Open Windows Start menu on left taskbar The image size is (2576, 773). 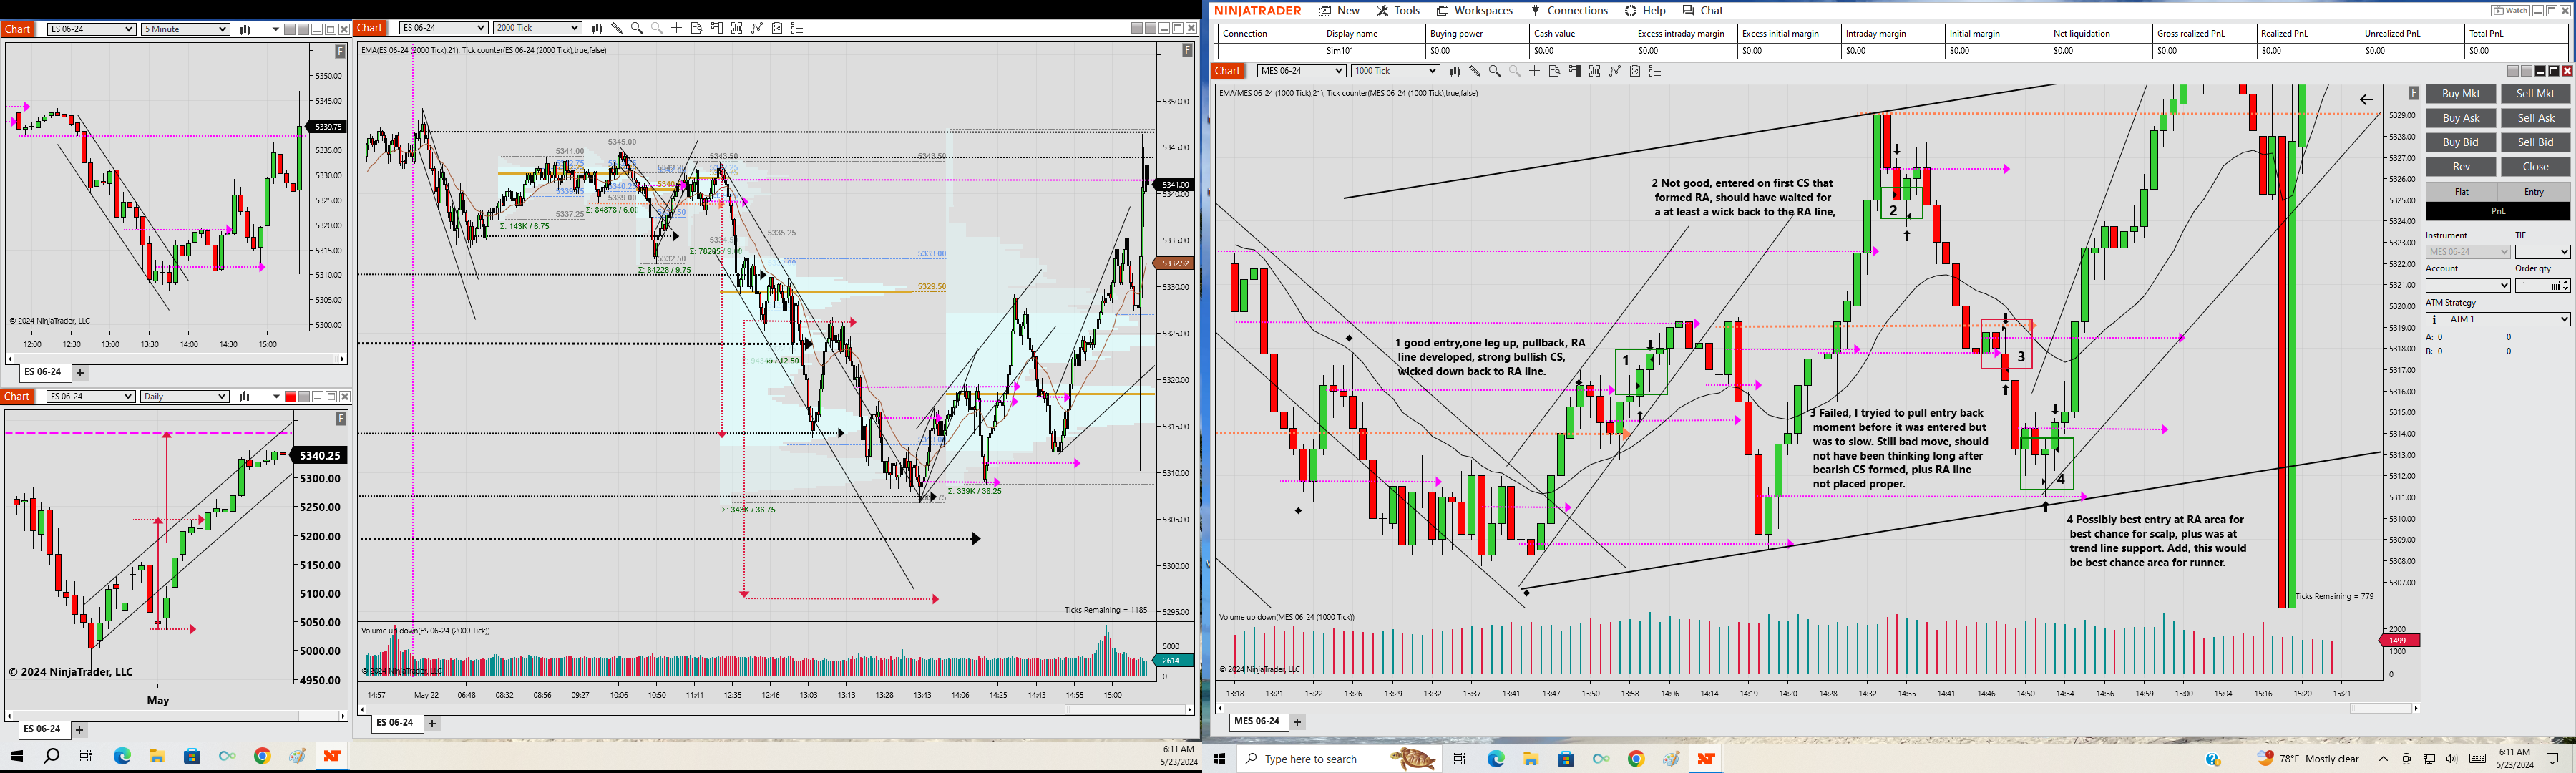pyautogui.click(x=17, y=756)
